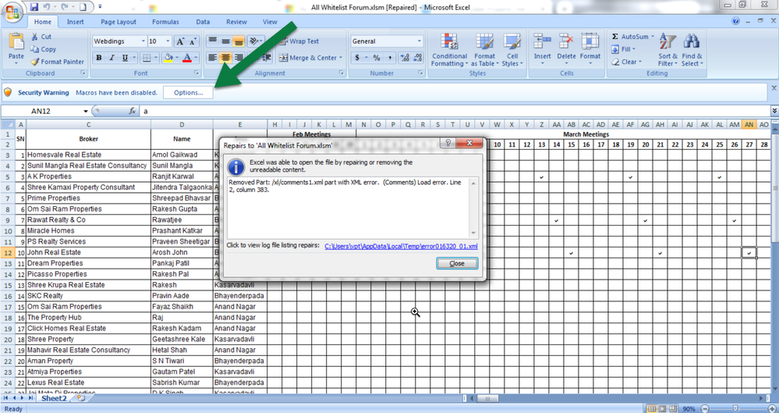
Task: Click Close in the Repairs dialog
Action: coord(457,263)
